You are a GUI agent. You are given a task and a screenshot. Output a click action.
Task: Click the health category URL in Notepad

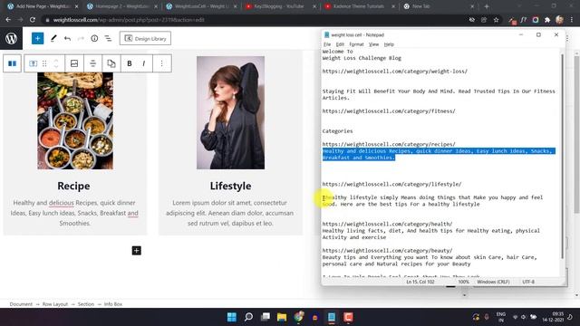coord(387,224)
